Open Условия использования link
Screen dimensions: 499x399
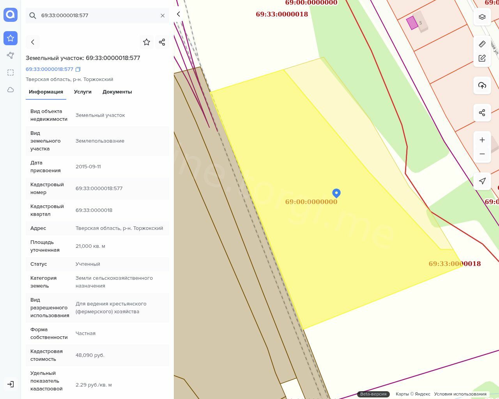[460, 394]
